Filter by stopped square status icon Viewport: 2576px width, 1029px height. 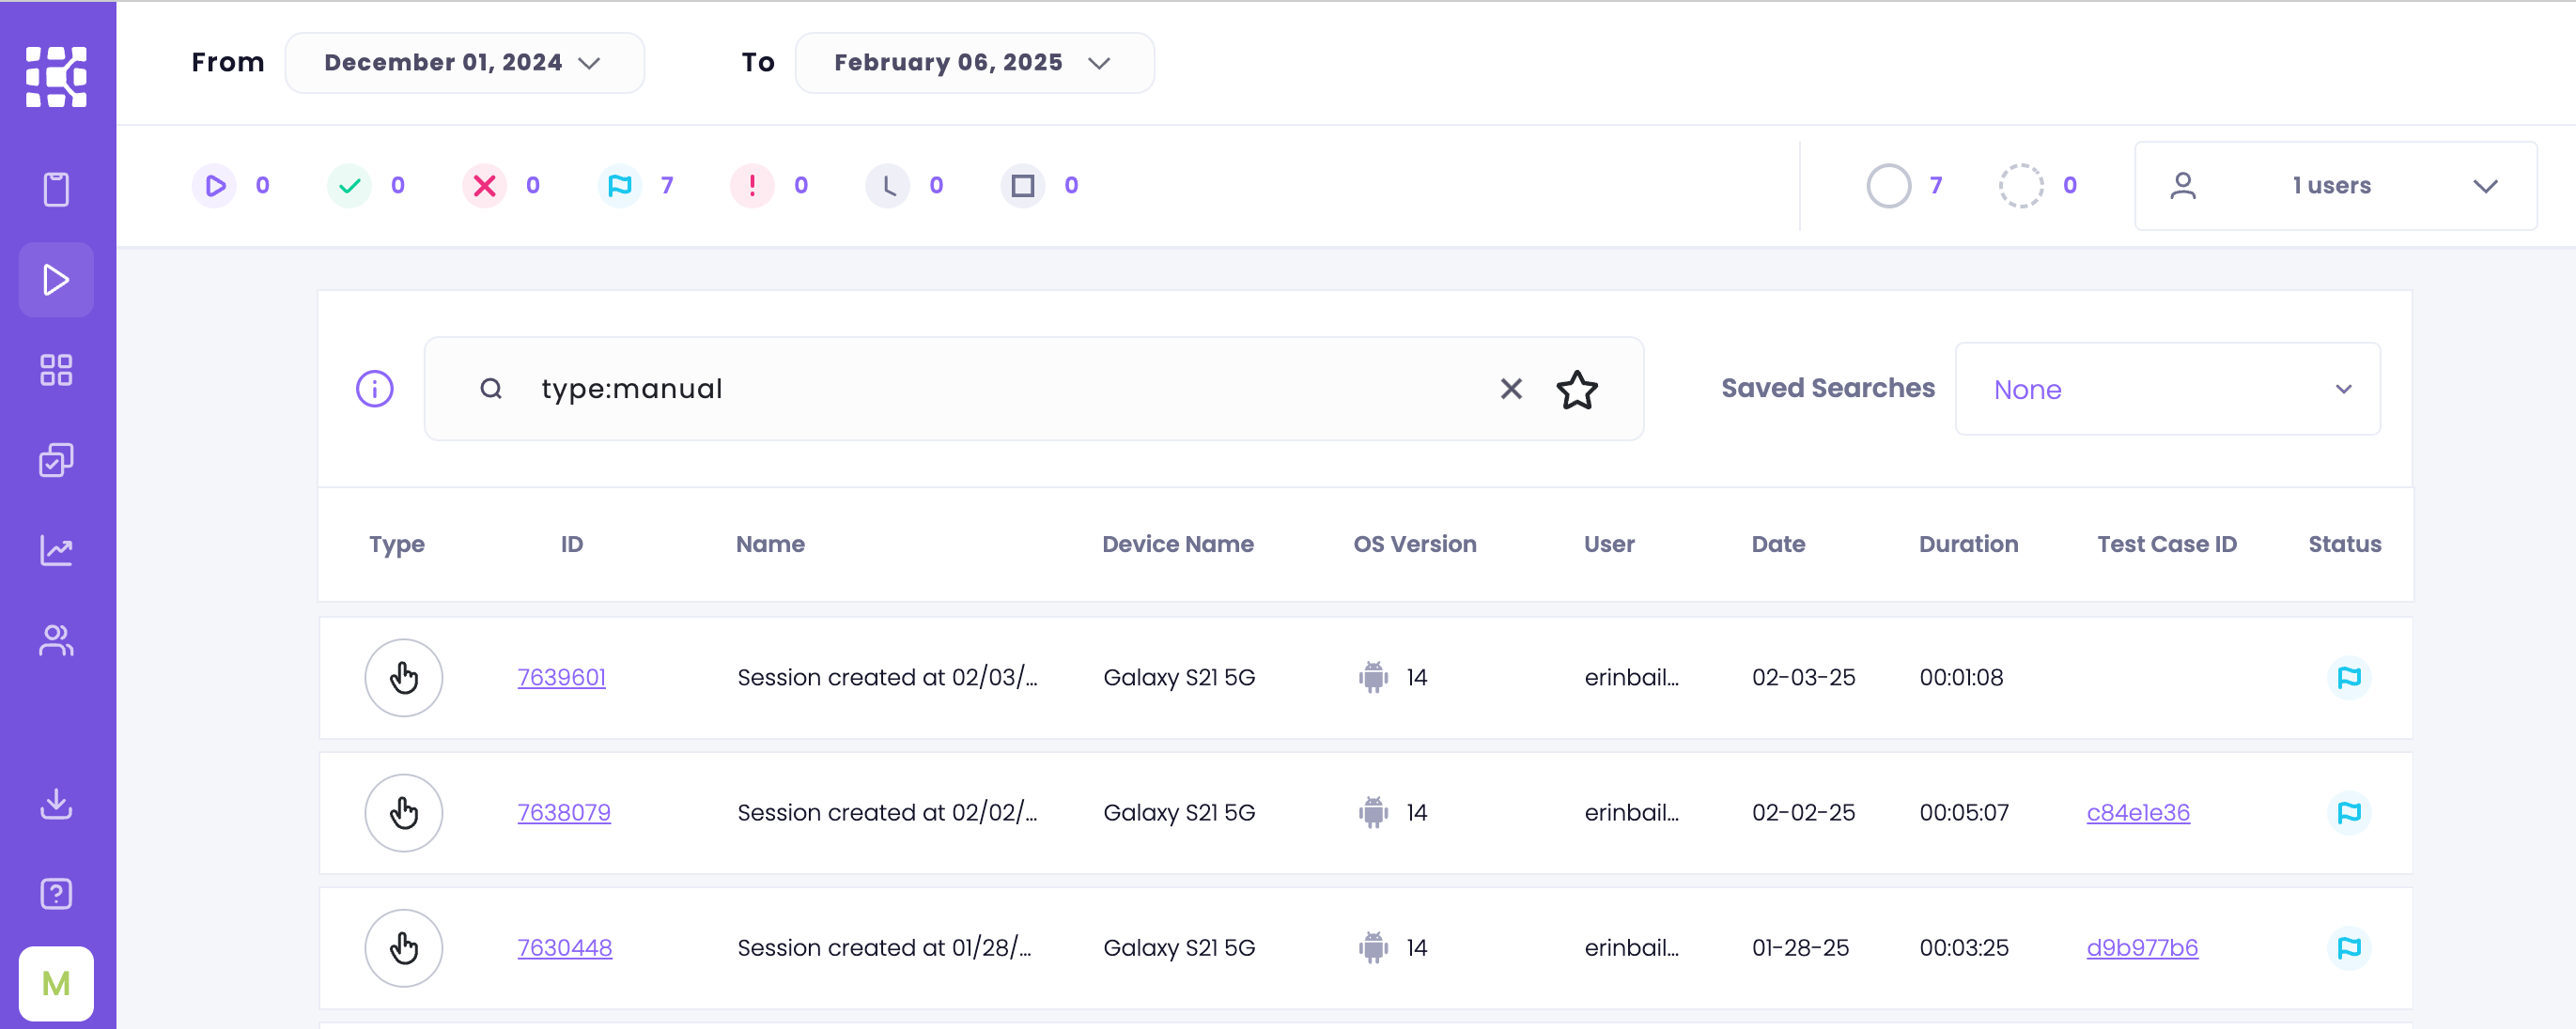point(1022,186)
